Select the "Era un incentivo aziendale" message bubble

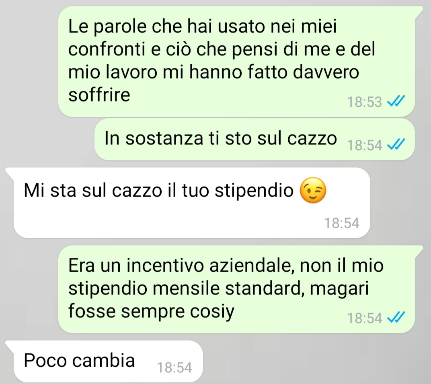[x=237, y=289]
